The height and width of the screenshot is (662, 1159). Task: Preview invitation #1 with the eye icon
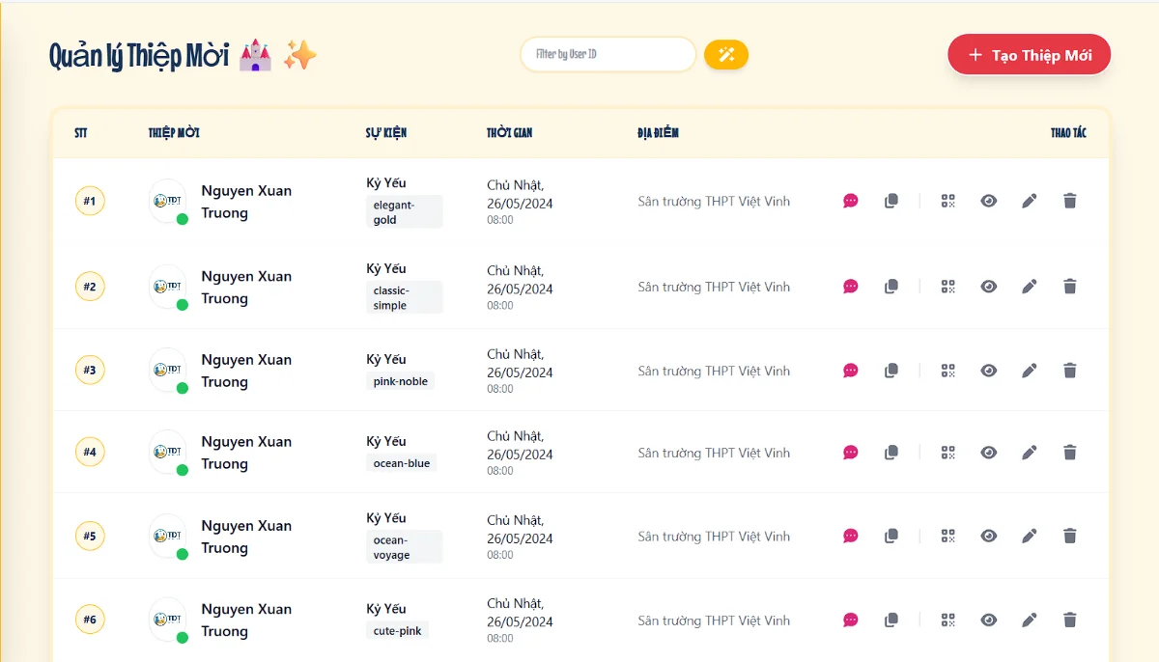coord(988,201)
